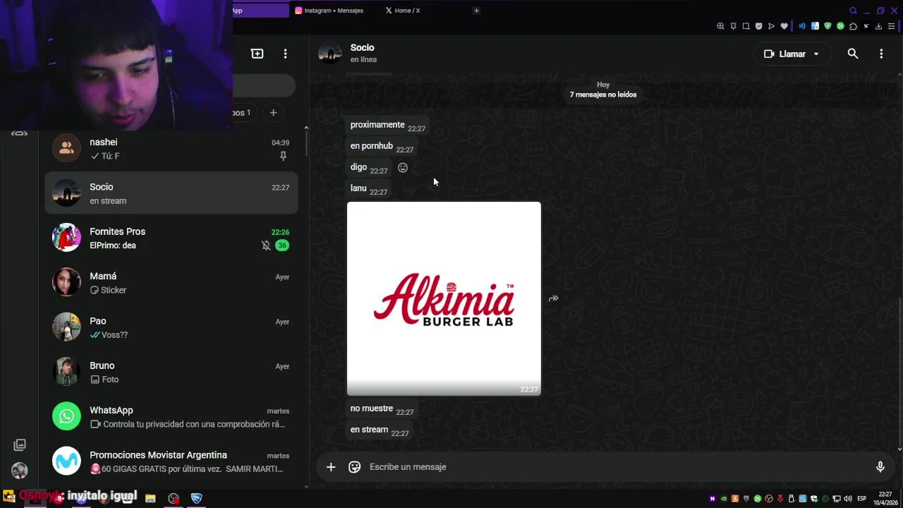Switch to the Instagram Mensajes browser tab

(329, 11)
